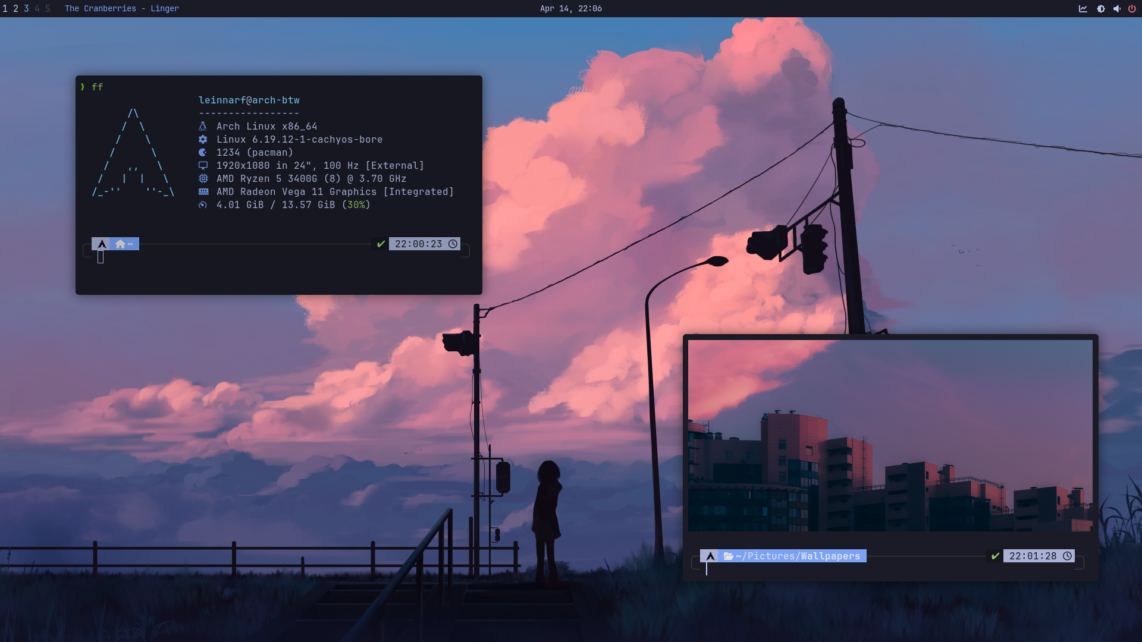Click the building image preview in the second terminal
Image resolution: width=1142 pixels, height=642 pixels.
890,435
